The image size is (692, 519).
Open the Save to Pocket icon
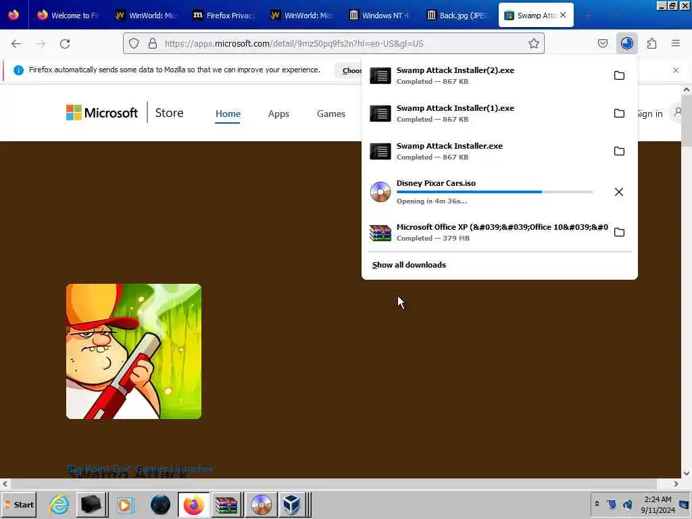[x=602, y=43]
